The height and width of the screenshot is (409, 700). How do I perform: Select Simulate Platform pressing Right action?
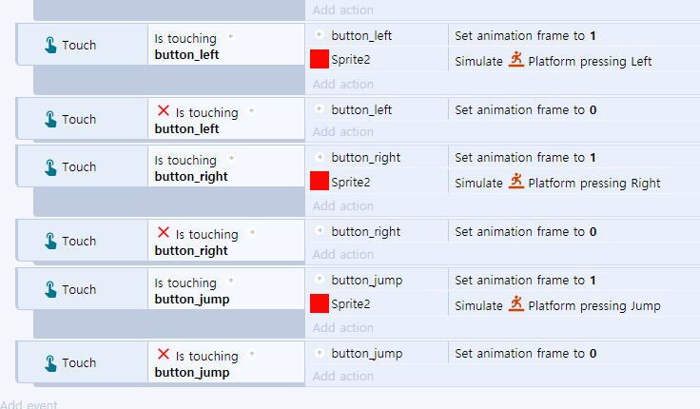click(x=557, y=183)
